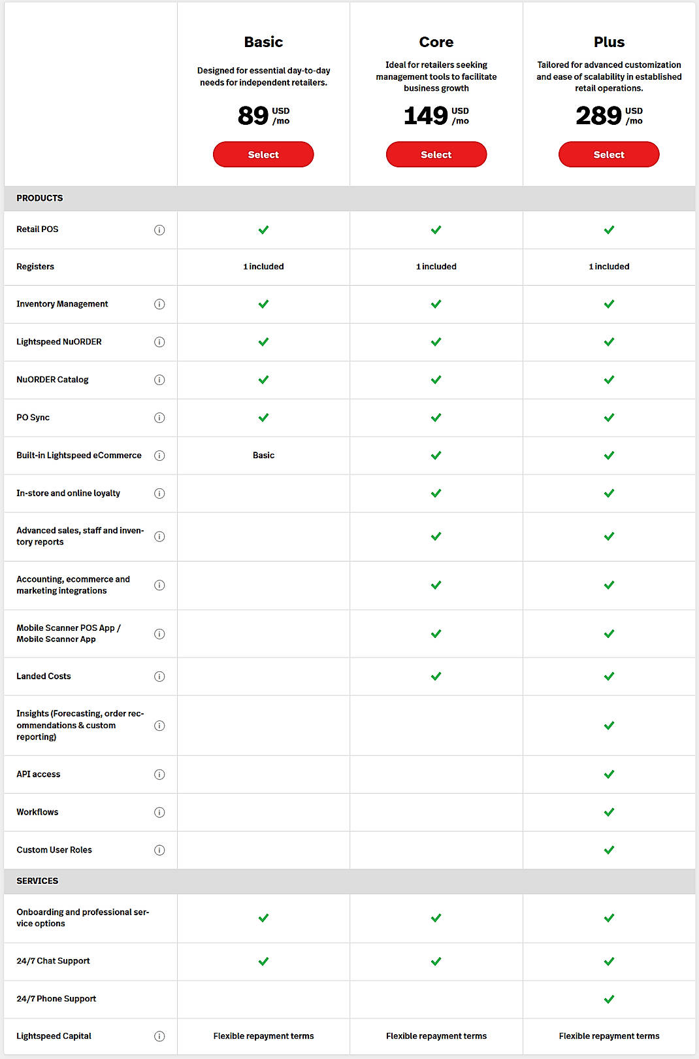The height and width of the screenshot is (1059, 699).
Task: Open the Workflows info icon
Action: point(159,813)
